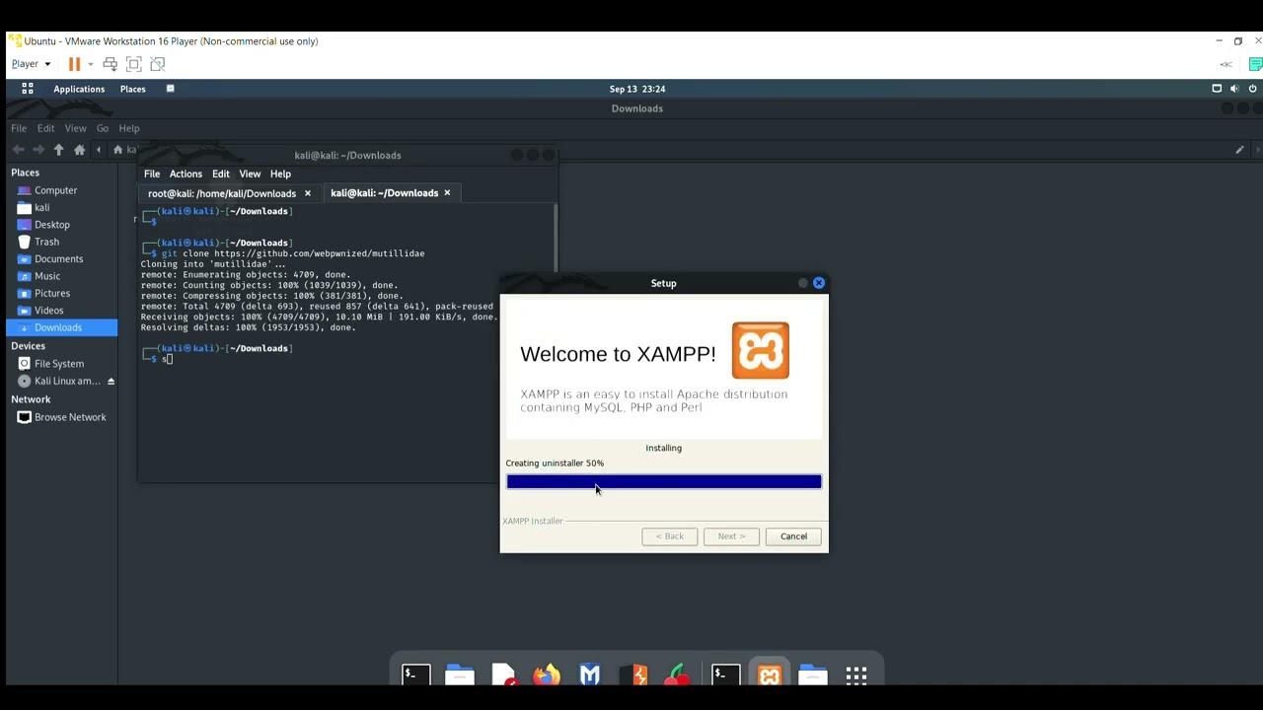The height and width of the screenshot is (710, 1263).
Task: Close the kali@kali: ~/Downloads terminal tab
Action: [447, 193]
